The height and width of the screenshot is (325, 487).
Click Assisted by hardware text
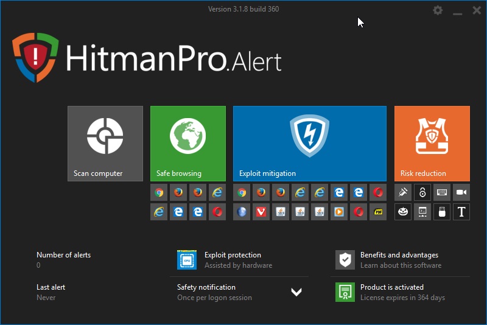point(238,265)
